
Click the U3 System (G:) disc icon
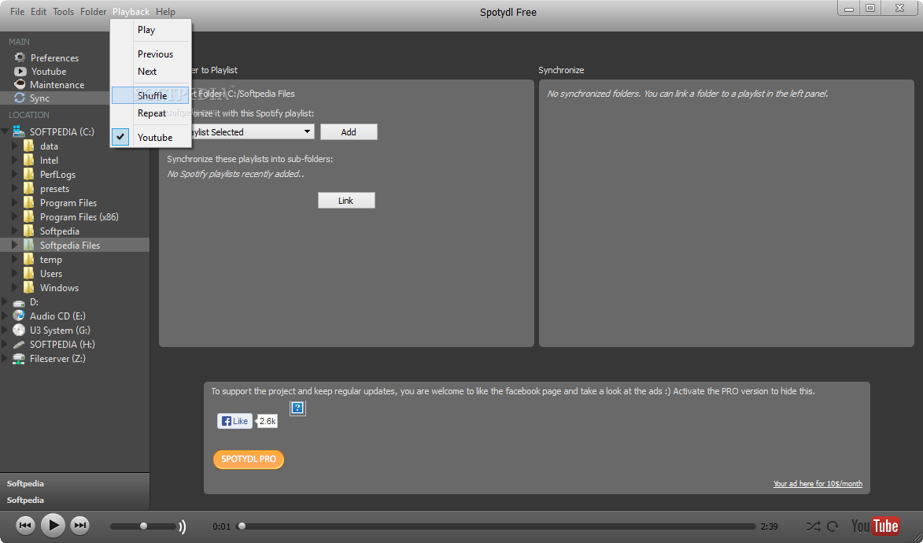coord(19,330)
